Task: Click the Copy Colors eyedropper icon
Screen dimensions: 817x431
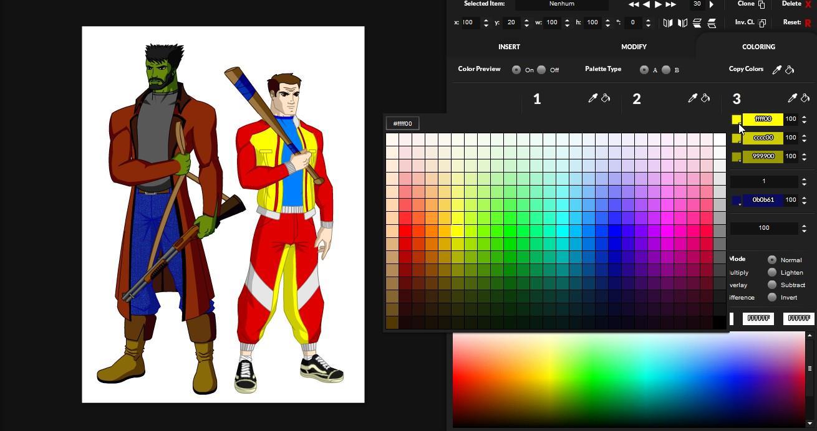Action: 777,70
